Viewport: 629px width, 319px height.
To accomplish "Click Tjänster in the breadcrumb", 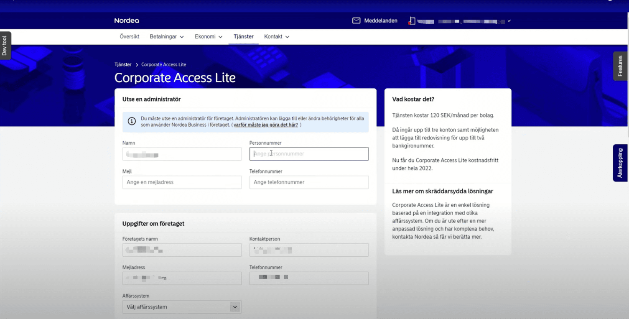I will 123,65.
